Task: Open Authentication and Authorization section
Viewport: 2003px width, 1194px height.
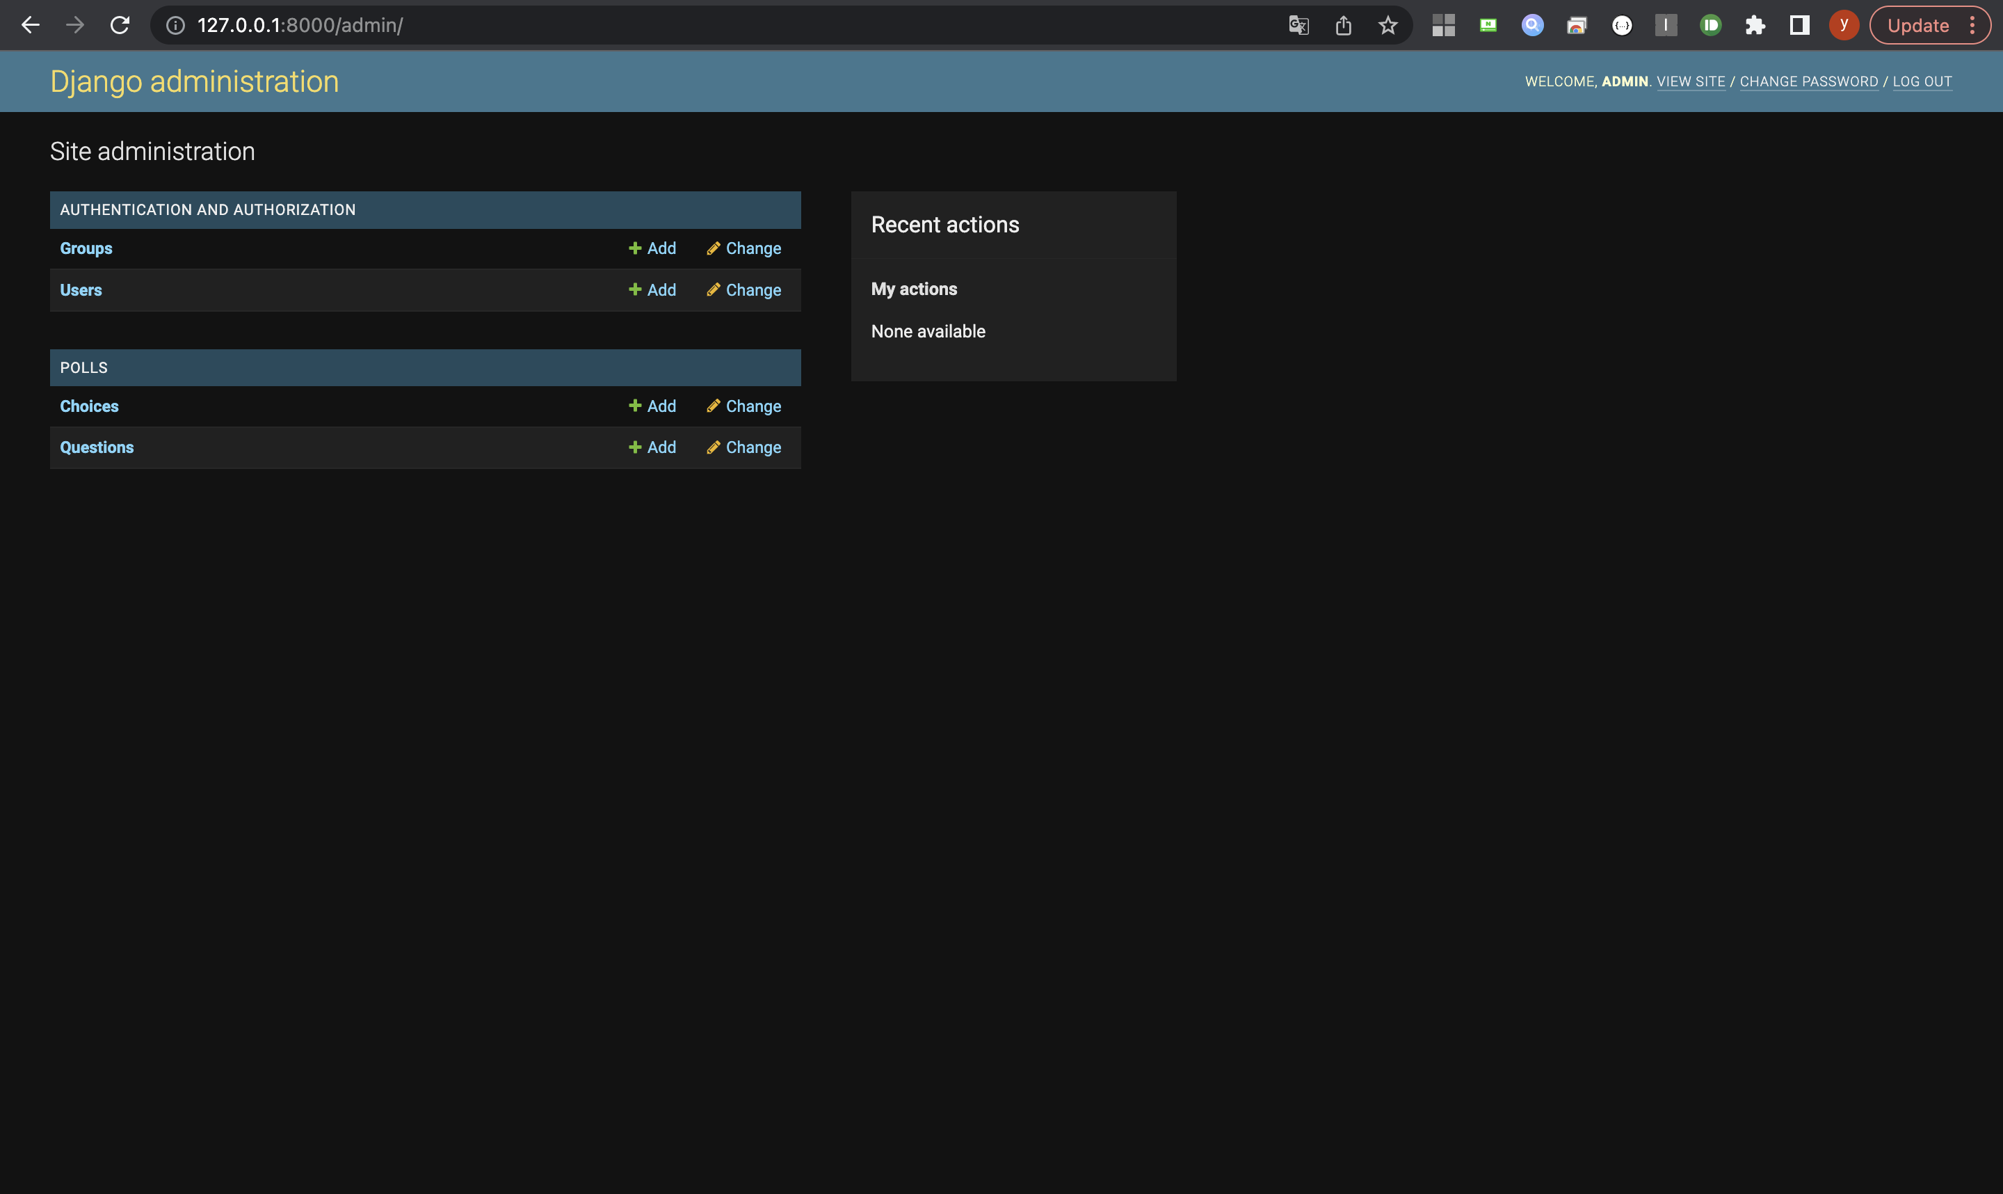Action: click(x=207, y=210)
